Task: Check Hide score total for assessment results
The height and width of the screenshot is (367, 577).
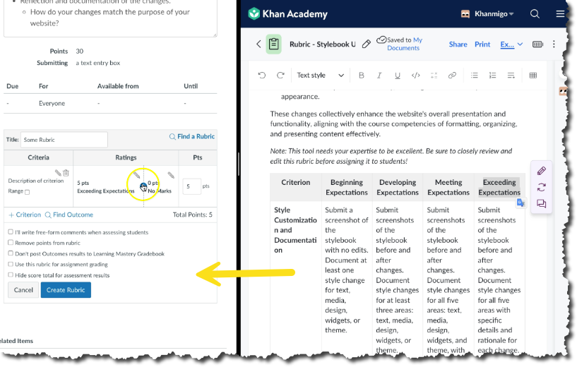Action: 11,275
